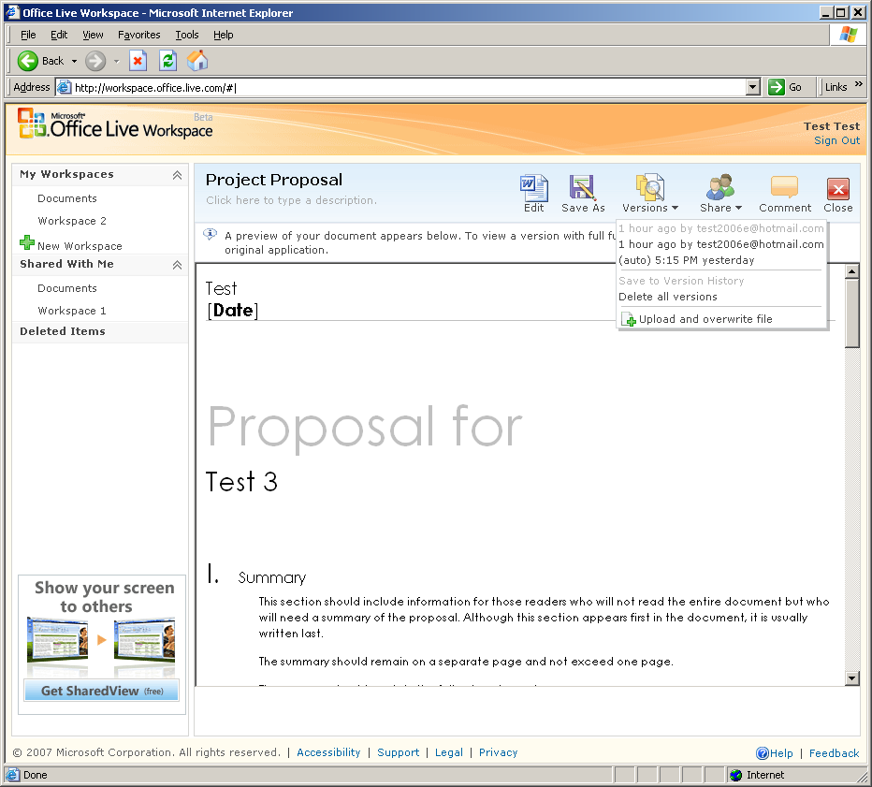Select second '1 hour ago' version entry

coord(720,244)
